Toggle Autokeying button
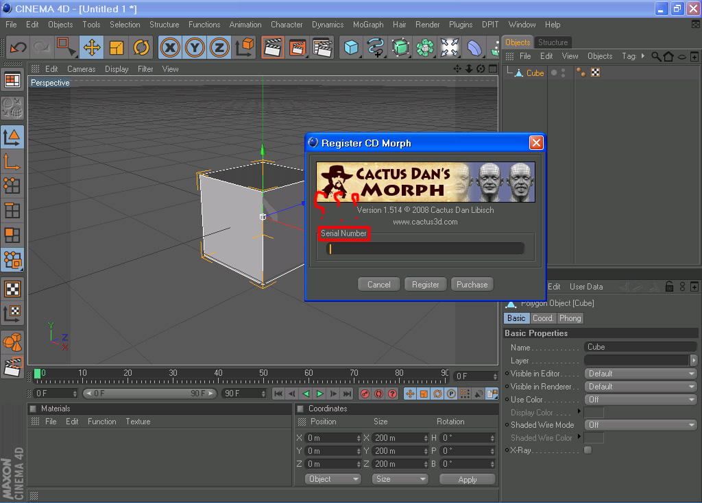 378,394
